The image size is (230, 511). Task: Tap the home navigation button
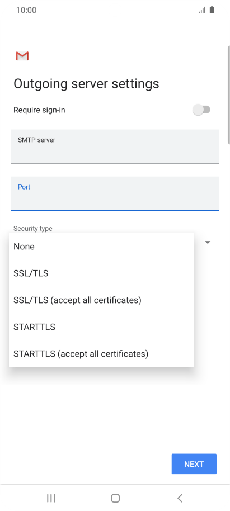(x=115, y=498)
